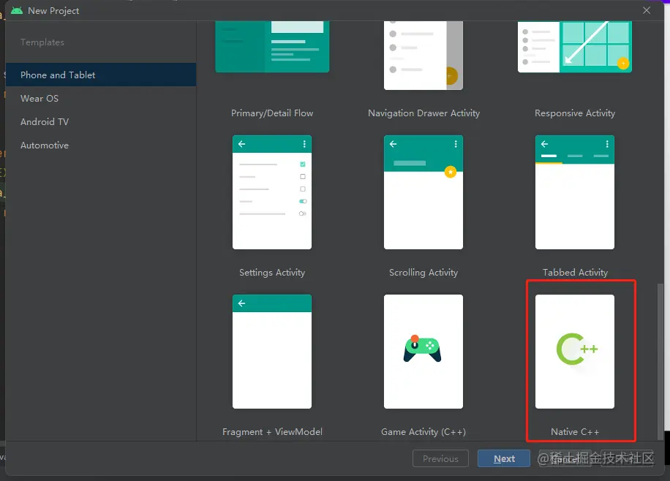Click the Tabbed Activity label
This screenshot has height=481, width=670.
click(575, 273)
